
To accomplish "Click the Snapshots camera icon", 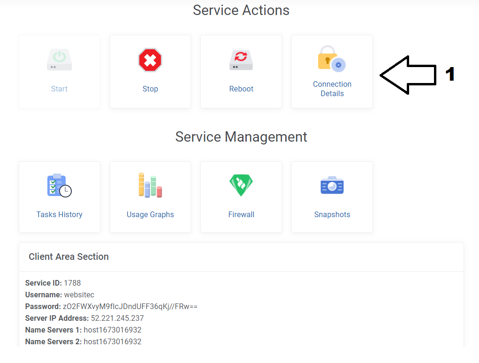I will click(332, 185).
